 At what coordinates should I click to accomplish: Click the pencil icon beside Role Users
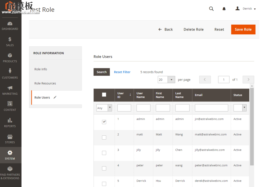click(55, 97)
